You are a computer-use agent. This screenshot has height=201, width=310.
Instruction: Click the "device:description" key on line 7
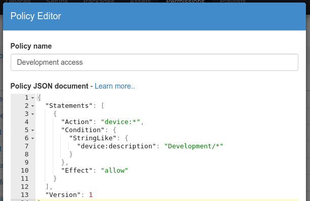(117, 146)
